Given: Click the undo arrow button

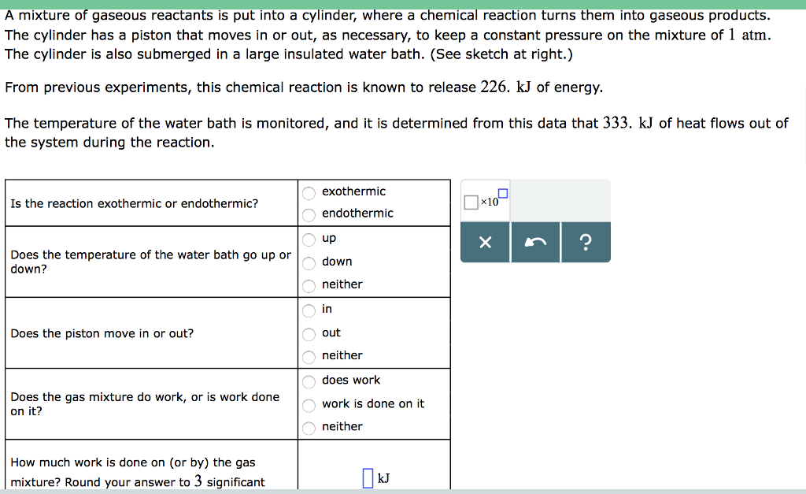Looking at the screenshot, I should (x=535, y=243).
